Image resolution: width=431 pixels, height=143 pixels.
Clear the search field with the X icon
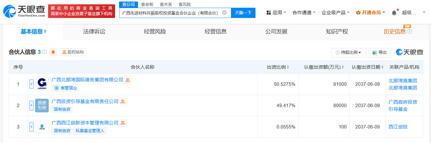pos(224,13)
